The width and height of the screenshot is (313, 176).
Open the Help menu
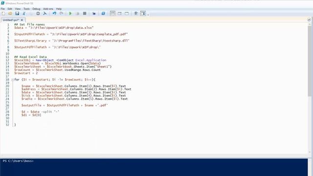(59, 9)
